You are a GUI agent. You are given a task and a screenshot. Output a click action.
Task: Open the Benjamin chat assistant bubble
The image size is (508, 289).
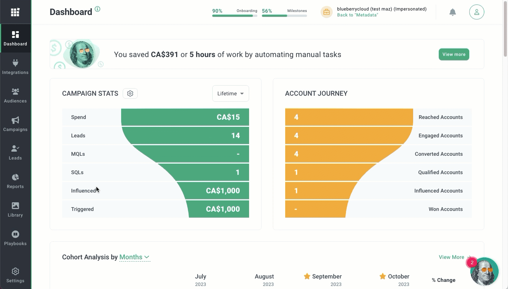484,271
